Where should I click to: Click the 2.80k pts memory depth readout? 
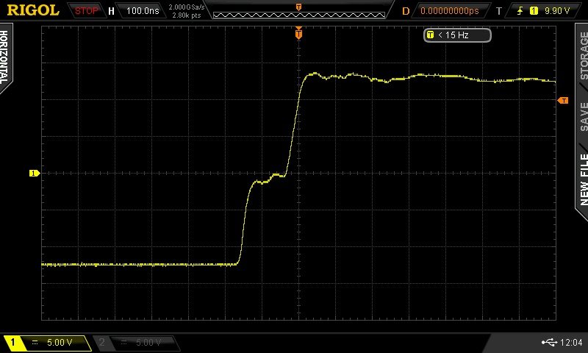tap(187, 15)
